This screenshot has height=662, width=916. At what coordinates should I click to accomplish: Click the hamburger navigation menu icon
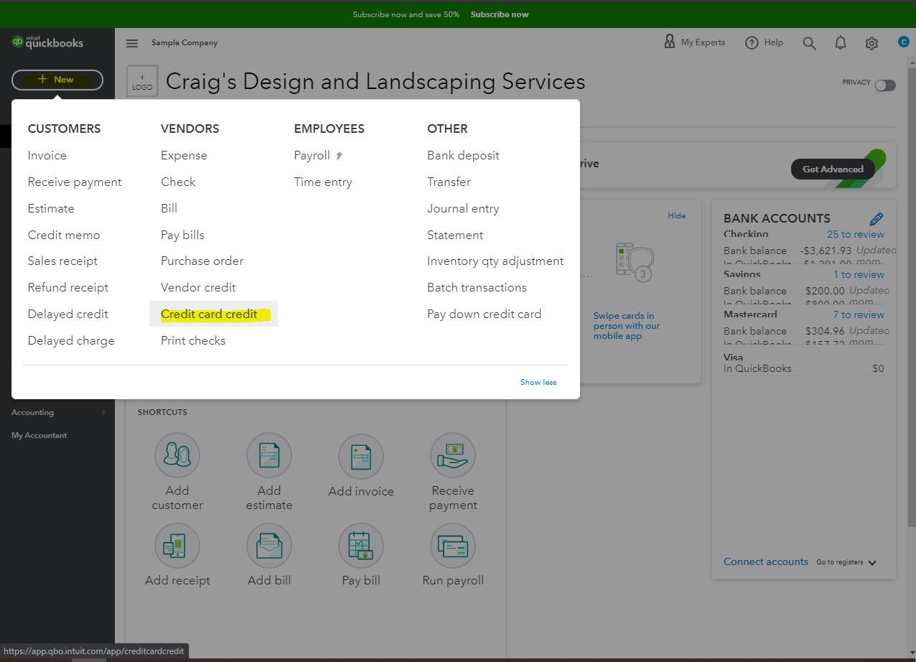click(132, 43)
